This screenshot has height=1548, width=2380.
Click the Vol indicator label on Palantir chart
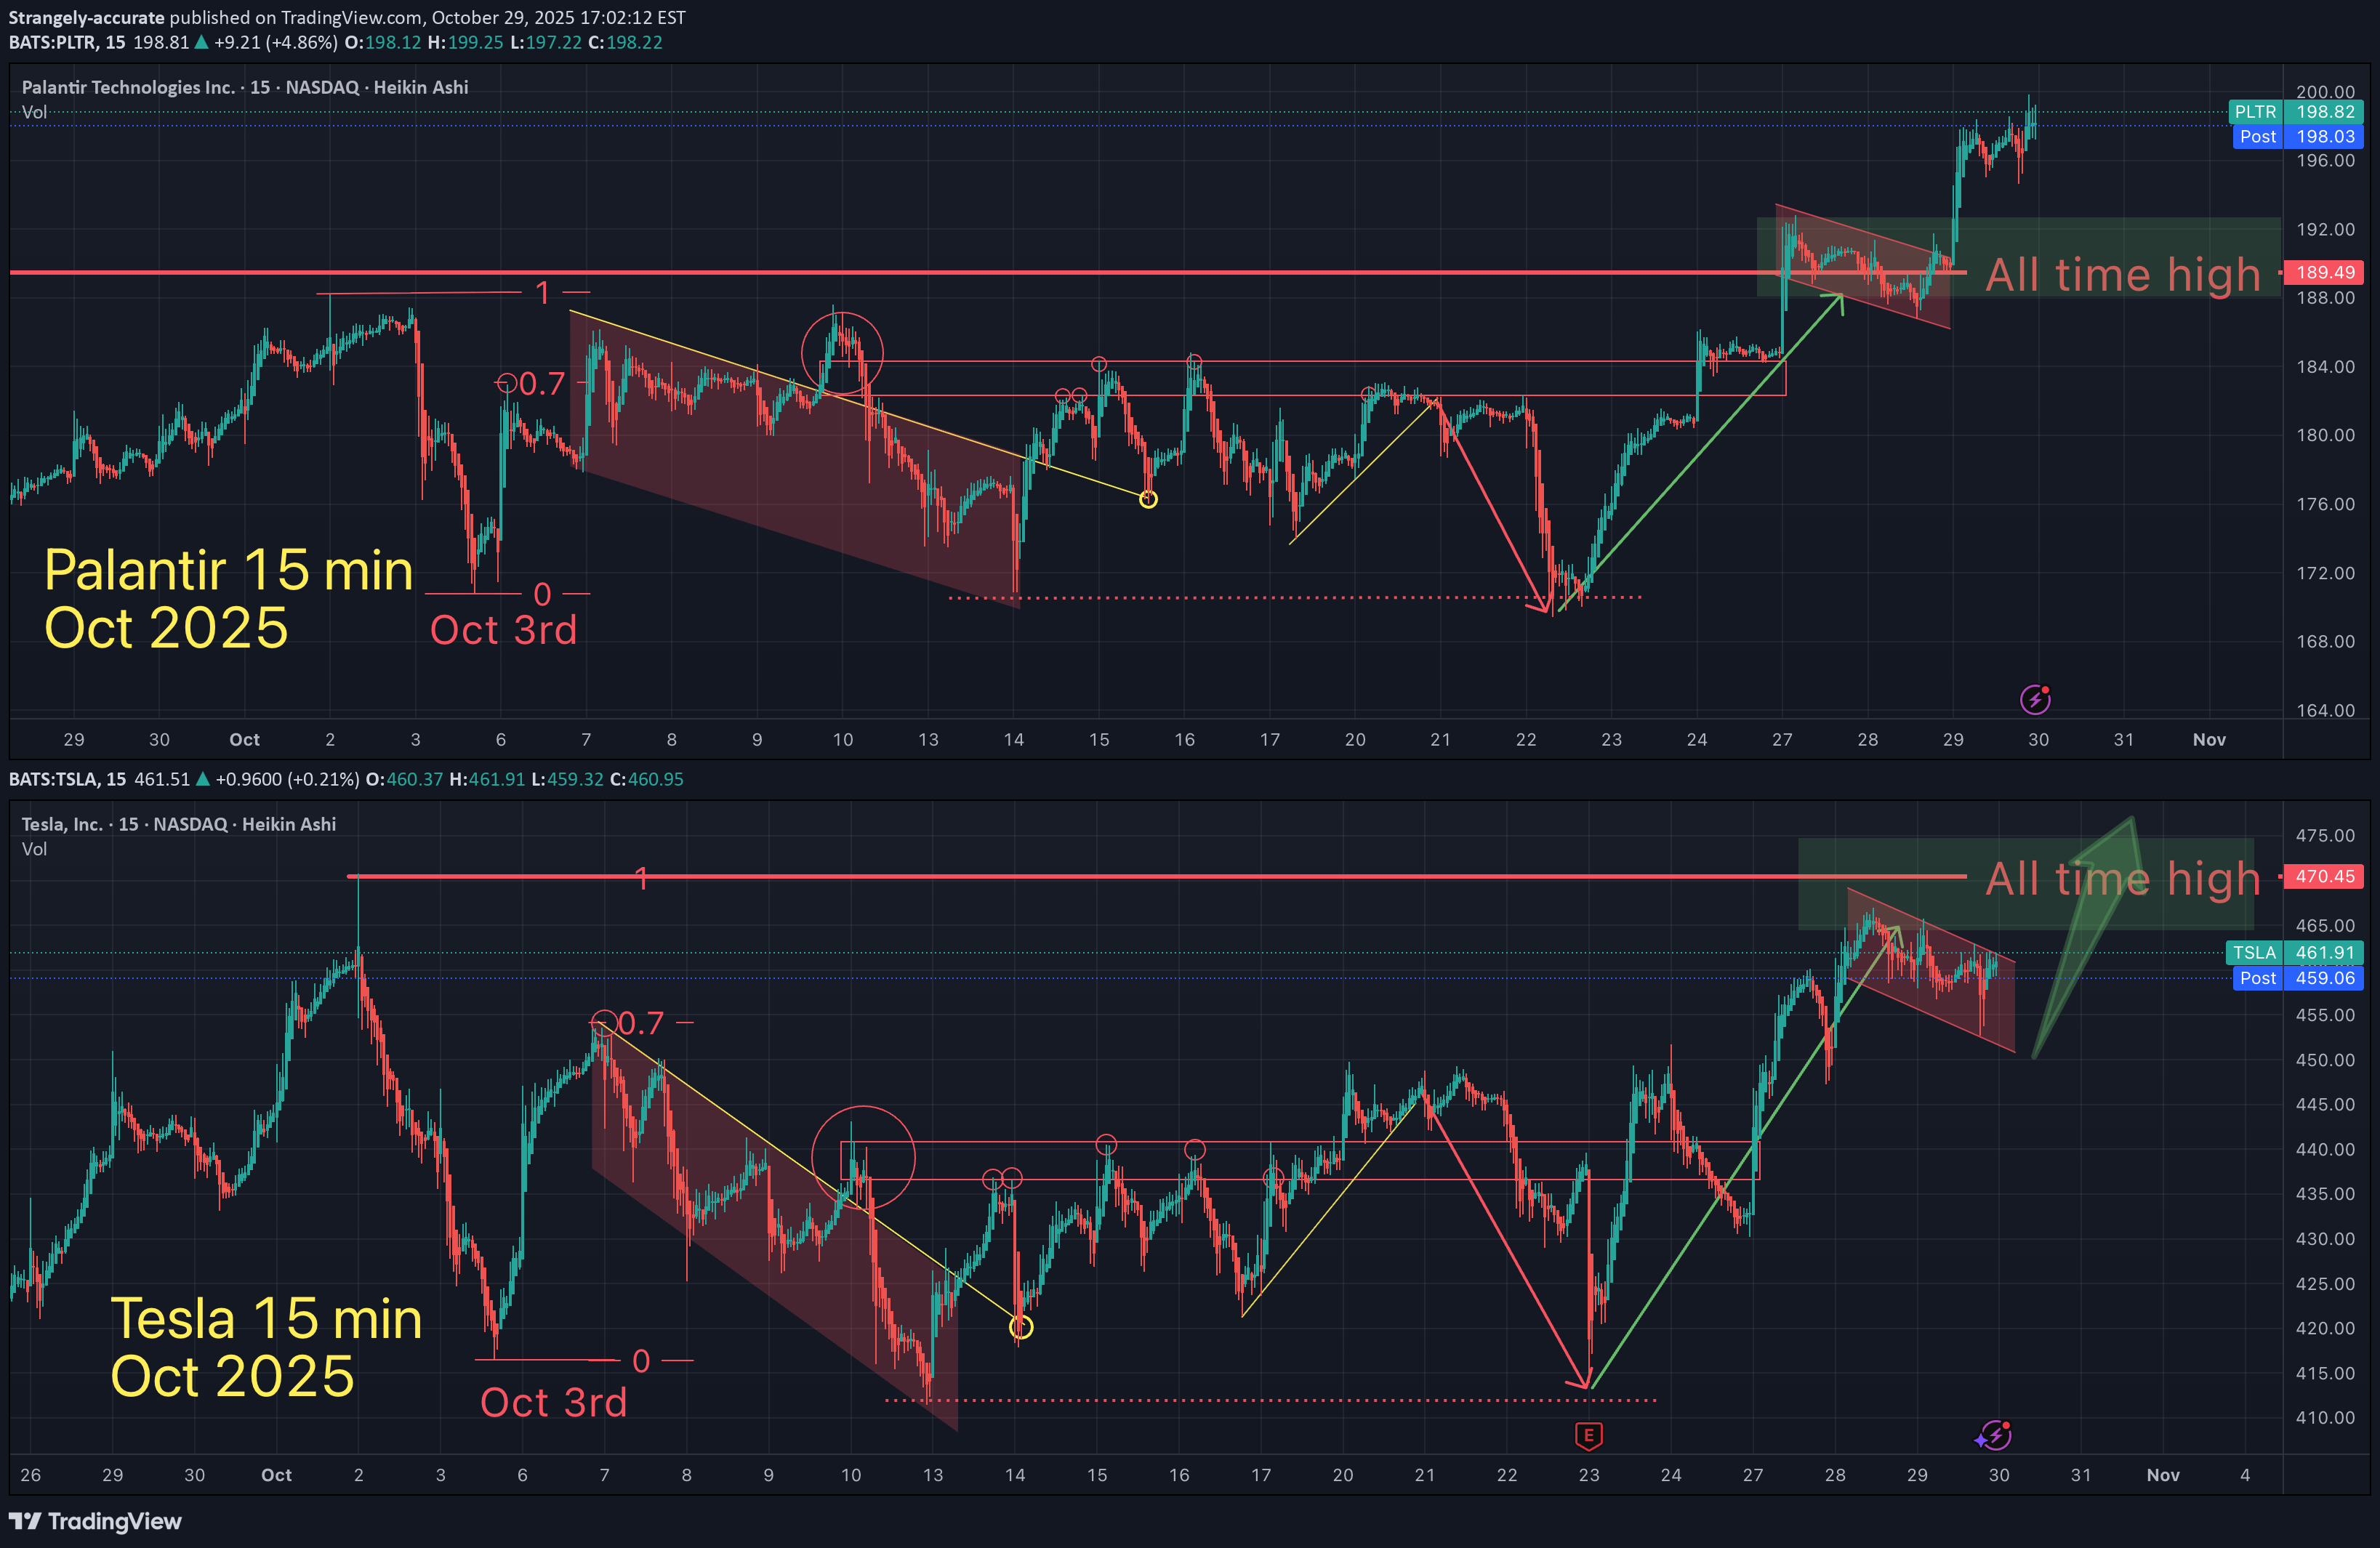pos(34,112)
